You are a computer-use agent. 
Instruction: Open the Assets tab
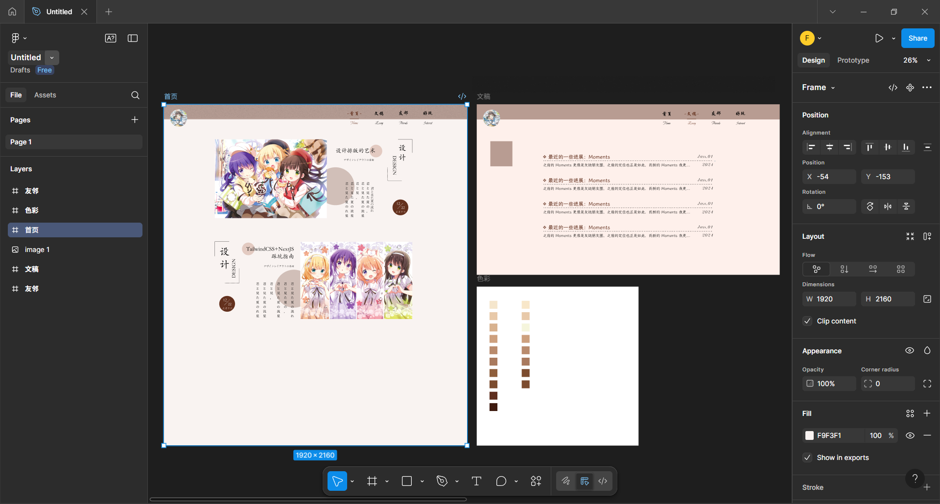(45, 95)
